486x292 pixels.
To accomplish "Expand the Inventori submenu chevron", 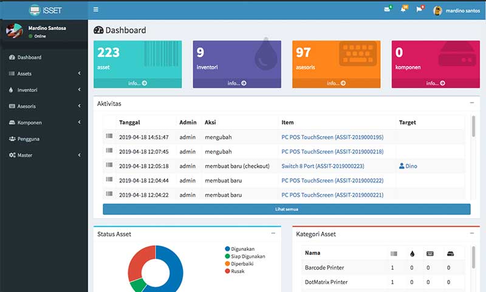I will [80, 90].
